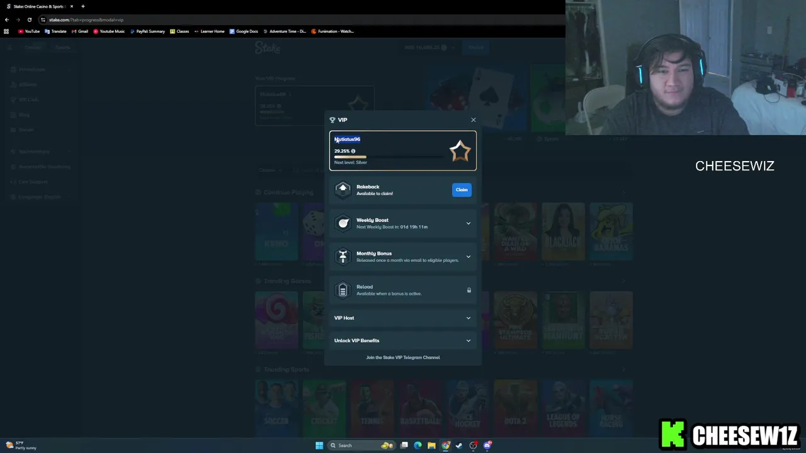
Task: Open the weather widget on the taskbar
Action: coord(21,445)
